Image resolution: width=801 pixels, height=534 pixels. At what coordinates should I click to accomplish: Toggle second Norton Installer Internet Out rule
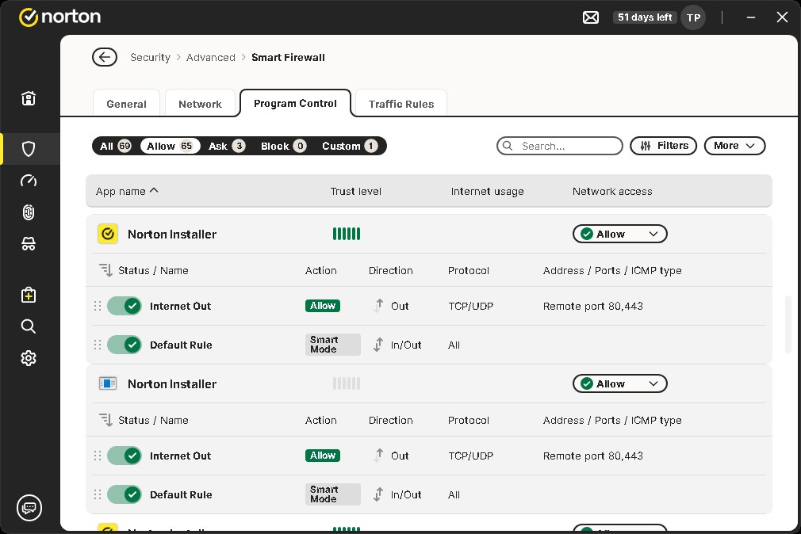pyautogui.click(x=125, y=456)
